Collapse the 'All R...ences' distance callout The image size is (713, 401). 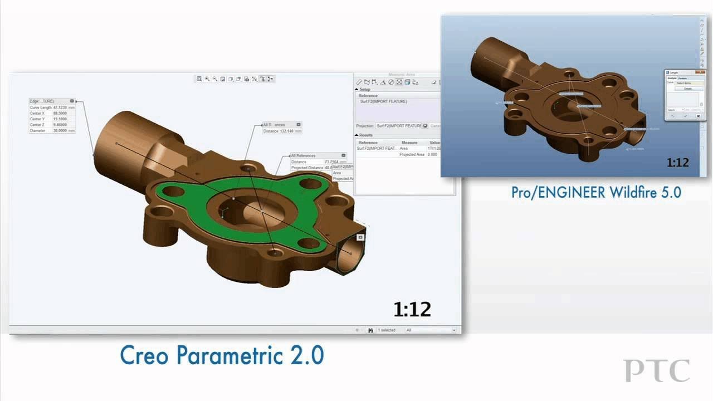click(x=299, y=125)
